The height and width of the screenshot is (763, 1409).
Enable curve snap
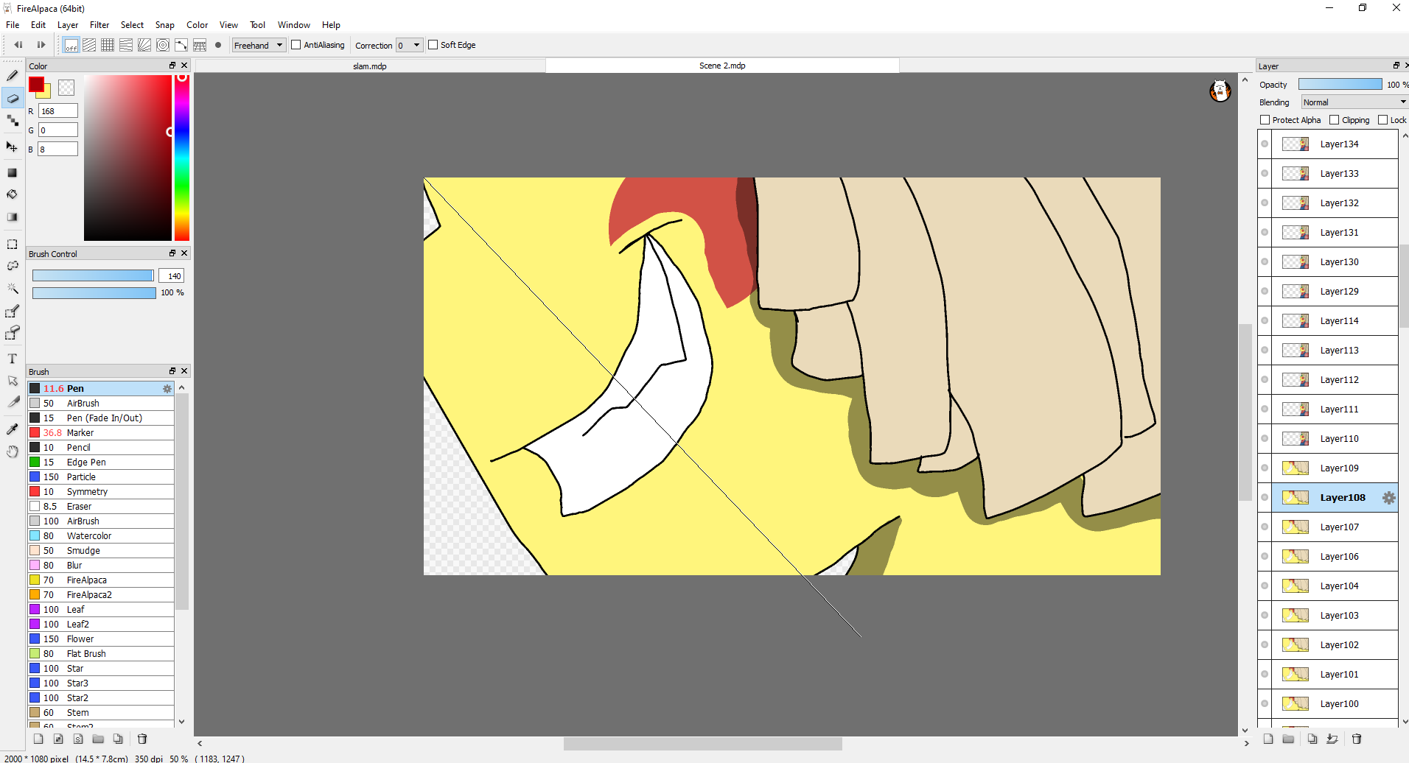[x=181, y=45]
